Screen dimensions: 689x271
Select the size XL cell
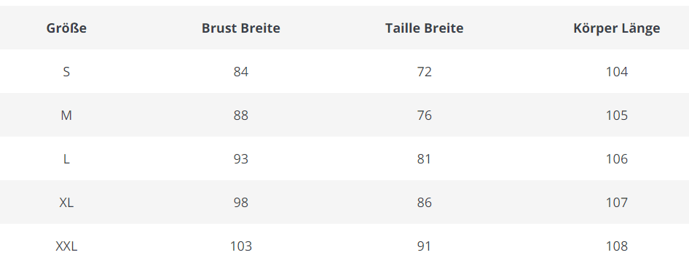point(66,203)
